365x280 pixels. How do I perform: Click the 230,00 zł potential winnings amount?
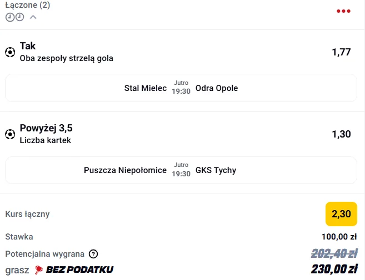tap(334, 269)
